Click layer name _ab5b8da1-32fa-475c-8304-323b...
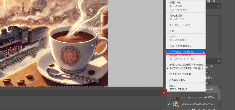235x110 pixels. pos(198,104)
